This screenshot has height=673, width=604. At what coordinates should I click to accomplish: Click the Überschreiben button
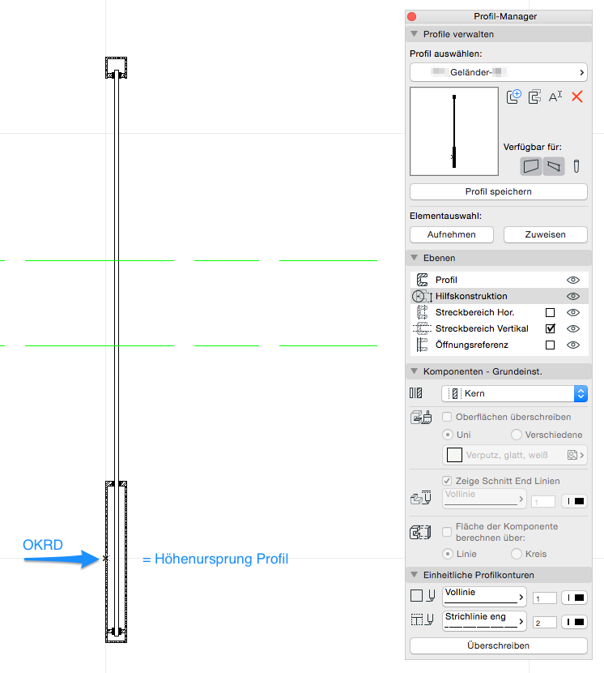click(x=498, y=645)
